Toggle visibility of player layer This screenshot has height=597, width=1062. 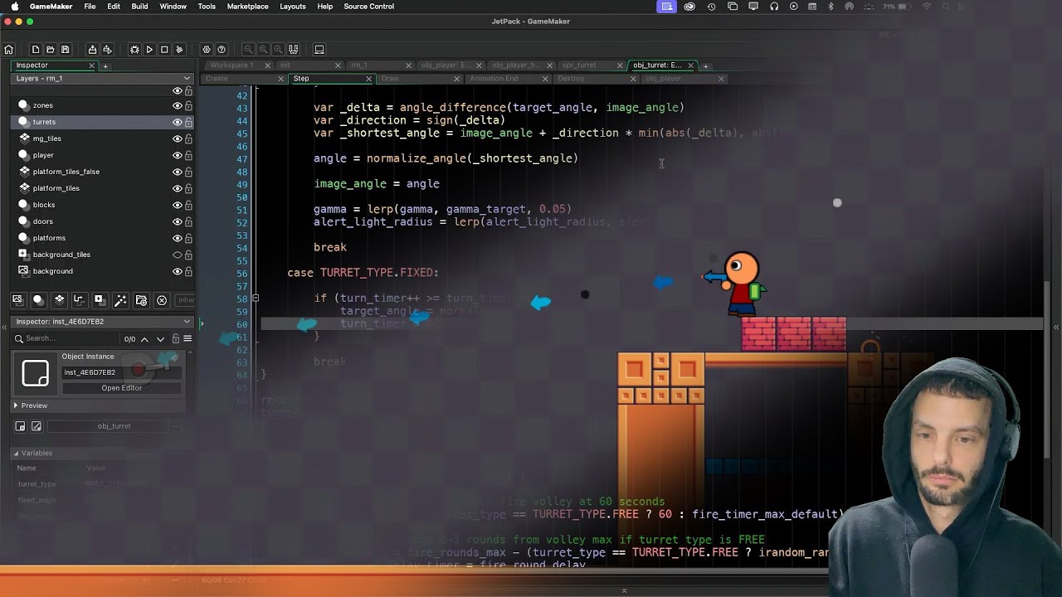tap(177, 155)
